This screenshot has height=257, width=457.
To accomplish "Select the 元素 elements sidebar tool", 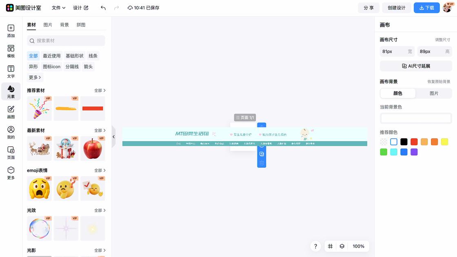I will (x=11, y=92).
